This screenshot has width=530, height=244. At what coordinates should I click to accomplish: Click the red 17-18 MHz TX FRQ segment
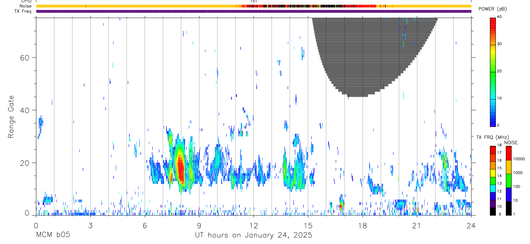(493, 150)
